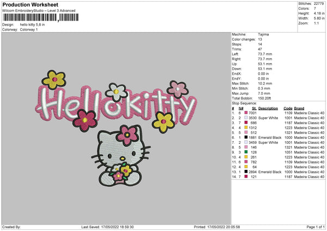
Task: Select the Zoom value 1:1
Action: click(x=316, y=23)
